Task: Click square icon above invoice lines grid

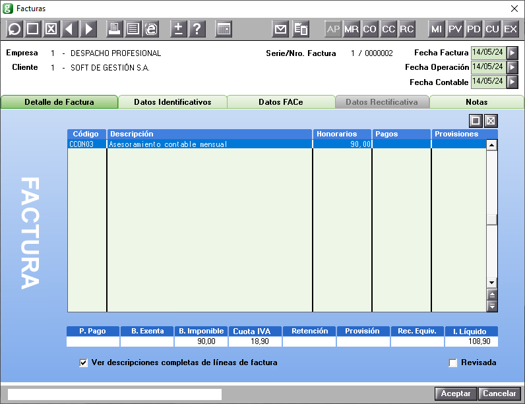Action: tap(476, 121)
